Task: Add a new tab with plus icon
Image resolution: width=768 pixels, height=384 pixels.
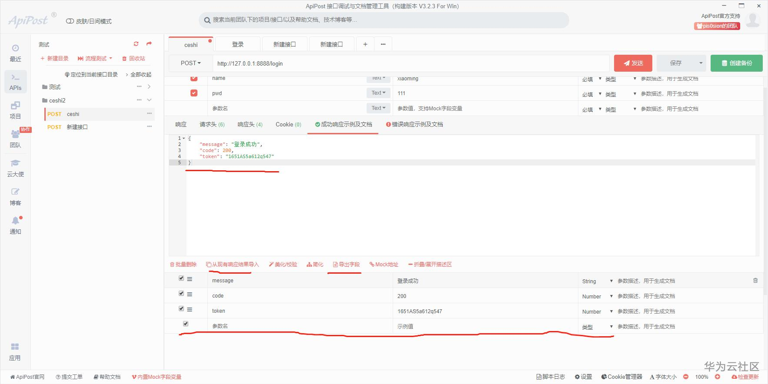Action: click(x=365, y=44)
